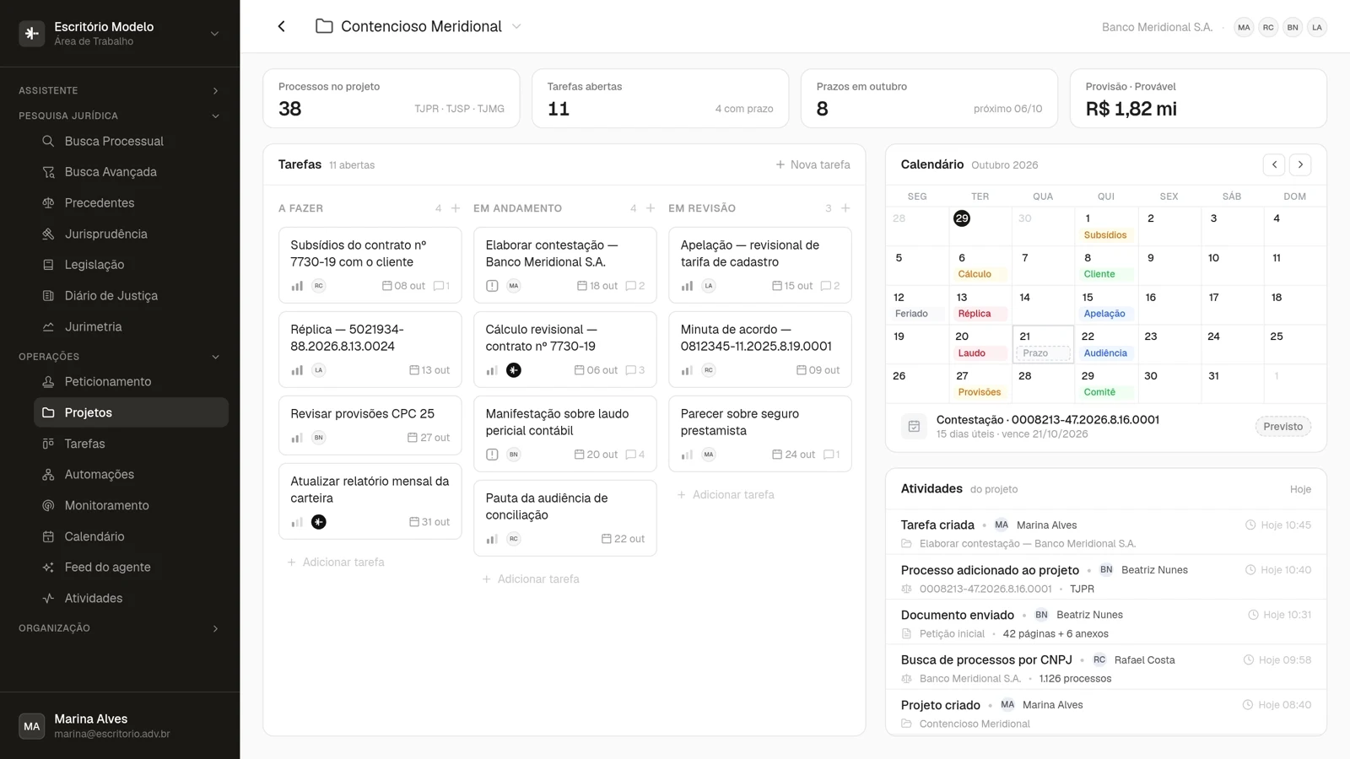Screen dimensions: 1350x759
Task: Click the Previsto status badge
Action: 1282,427
